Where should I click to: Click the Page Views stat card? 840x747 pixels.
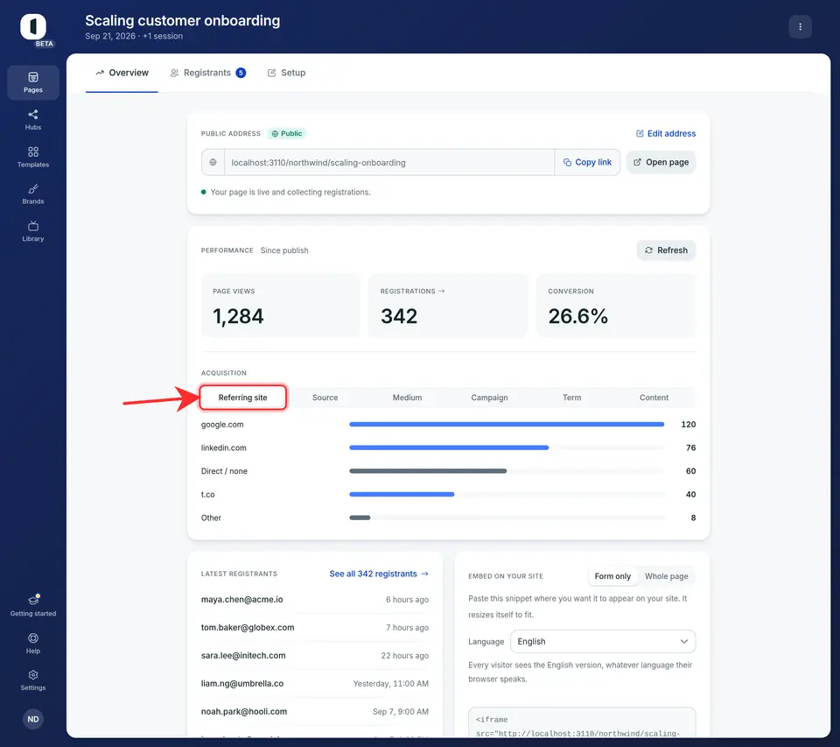(x=281, y=306)
